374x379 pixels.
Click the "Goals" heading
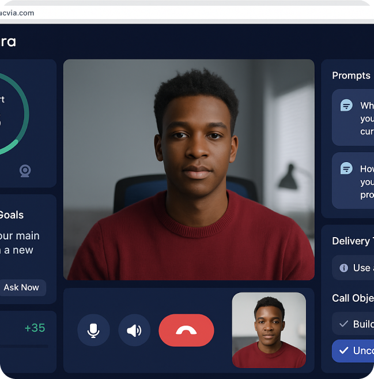[12, 215]
